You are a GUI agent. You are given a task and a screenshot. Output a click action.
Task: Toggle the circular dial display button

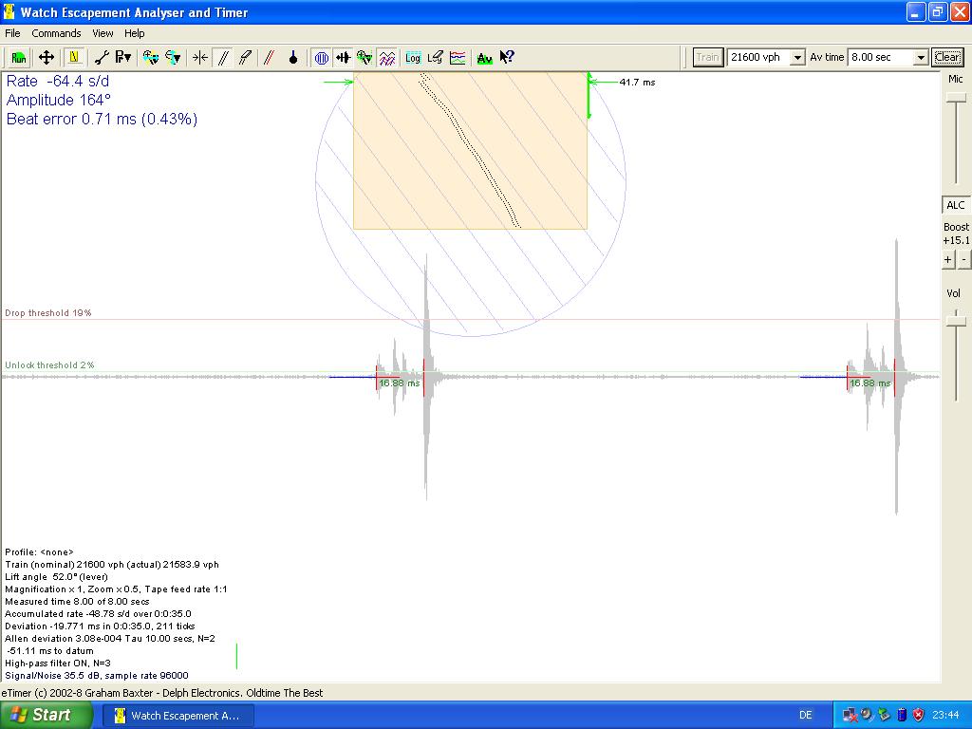(322, 57)
